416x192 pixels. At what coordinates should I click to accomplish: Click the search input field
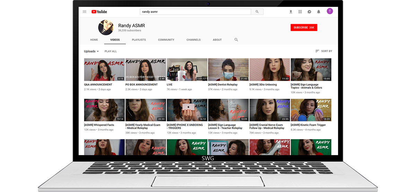pyautogui.click(x=195, y=12)
